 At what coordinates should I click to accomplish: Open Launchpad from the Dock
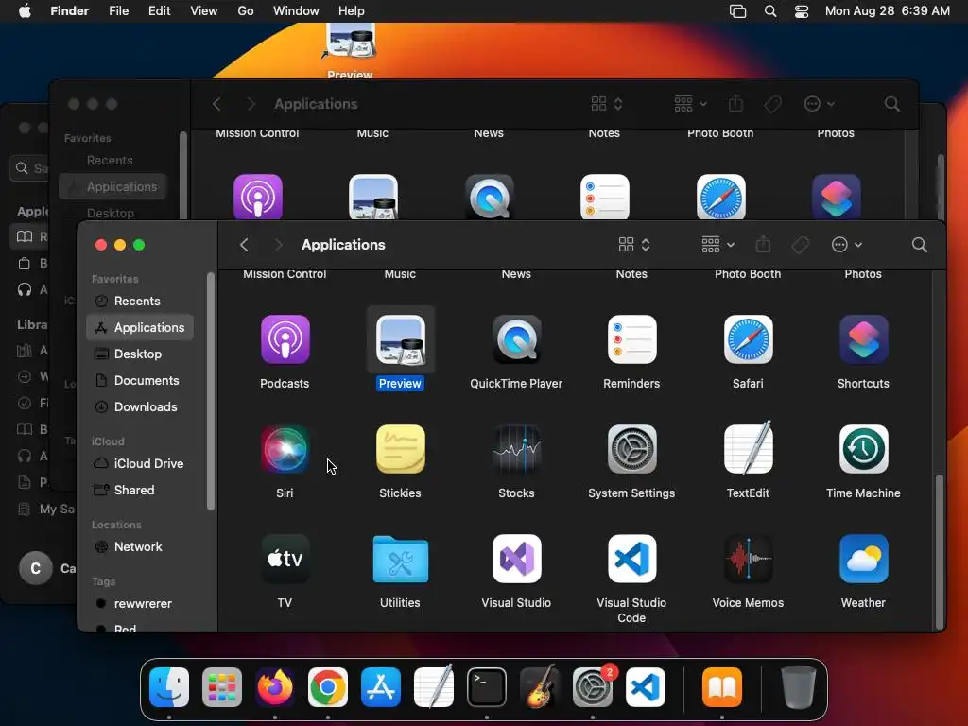[x=221, y=687]
